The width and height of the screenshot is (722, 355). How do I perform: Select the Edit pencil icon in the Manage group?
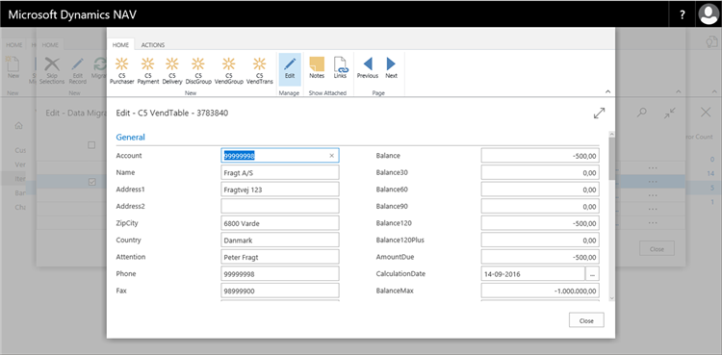pyautogui.click(x=290, y=69)
